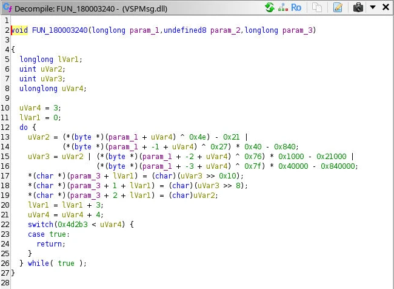This screenshot has width=394, height=289.
Task: Click param_2 in the function signature
Action: (225, 30)
